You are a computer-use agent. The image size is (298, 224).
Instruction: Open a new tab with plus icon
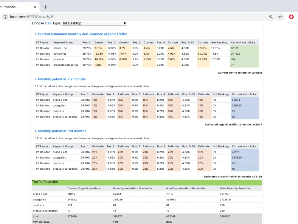(46, 7)
